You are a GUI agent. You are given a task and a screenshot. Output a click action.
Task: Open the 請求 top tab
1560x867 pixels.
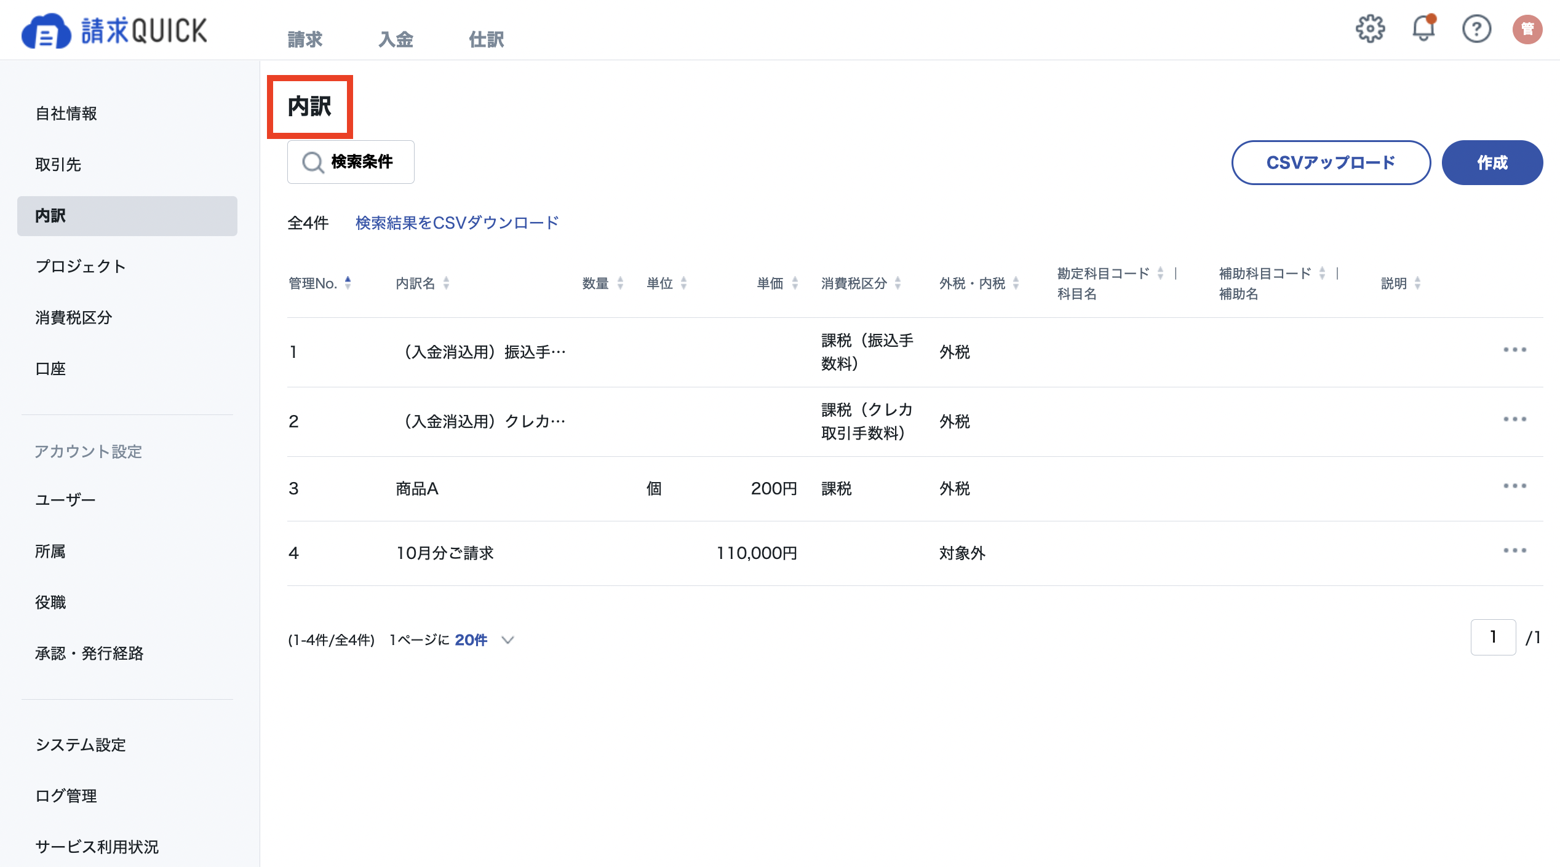coord(304,40)
